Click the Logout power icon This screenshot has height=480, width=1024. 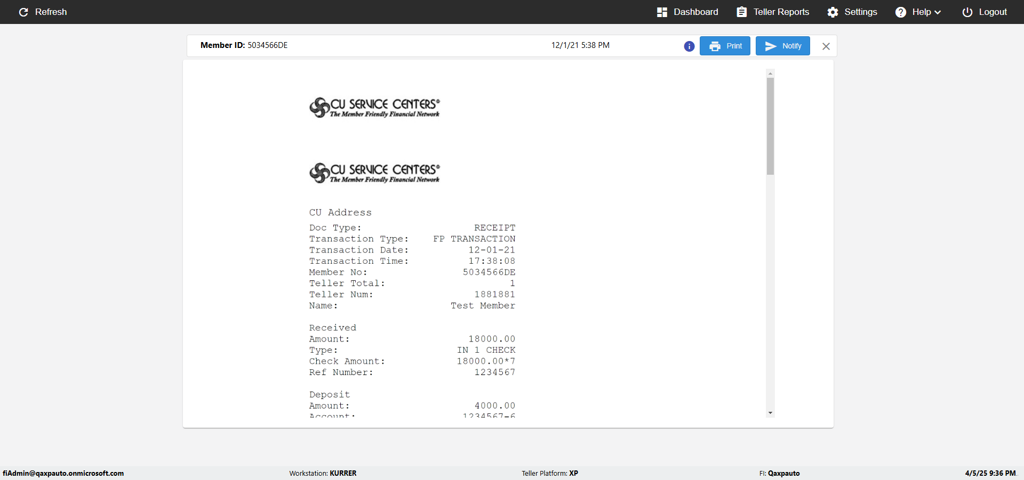tap(967, 12)
